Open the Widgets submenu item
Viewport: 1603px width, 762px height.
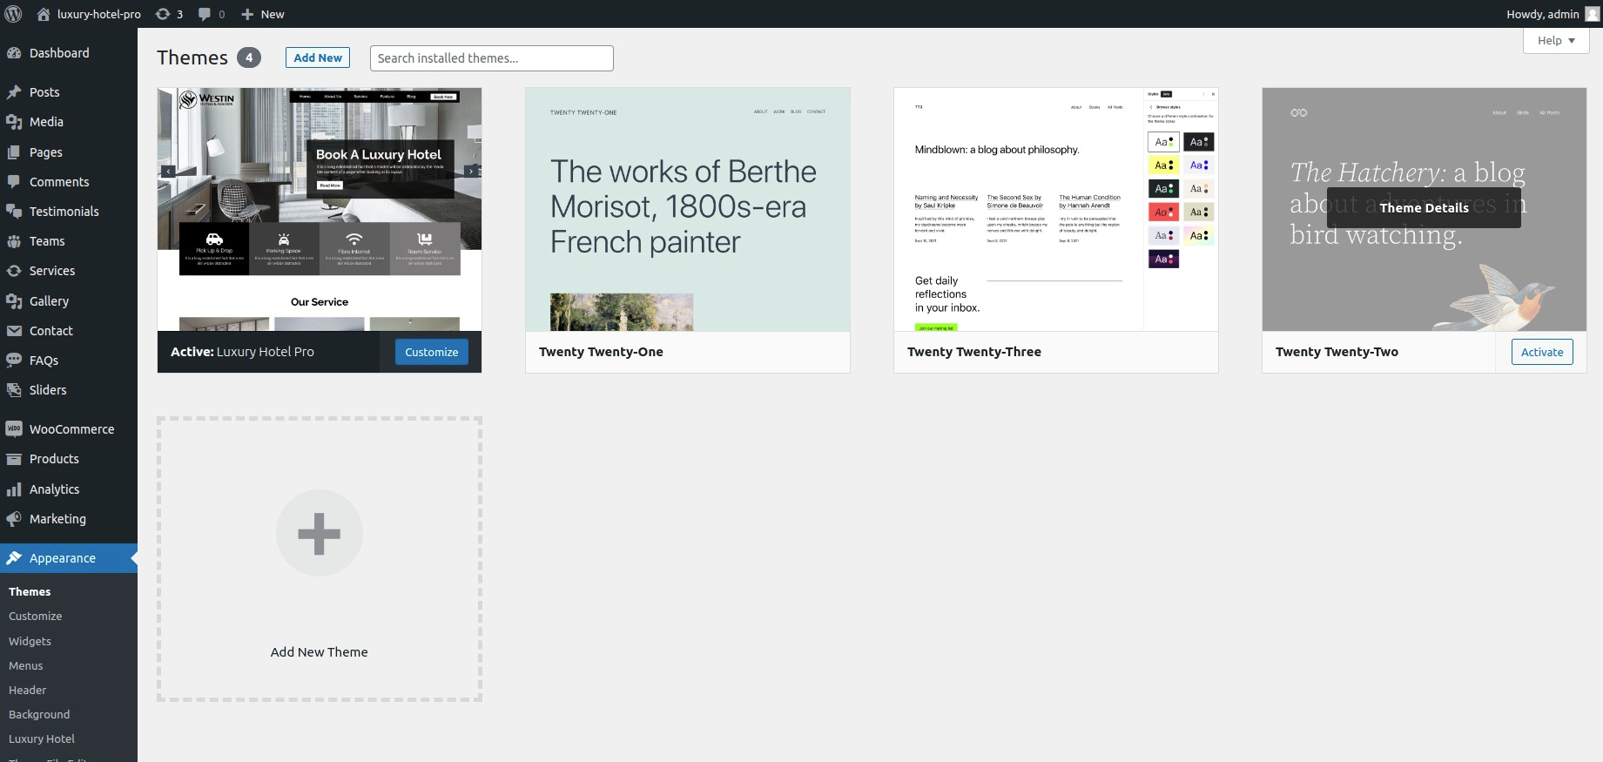pyautogui.click(x=30, y=641)
